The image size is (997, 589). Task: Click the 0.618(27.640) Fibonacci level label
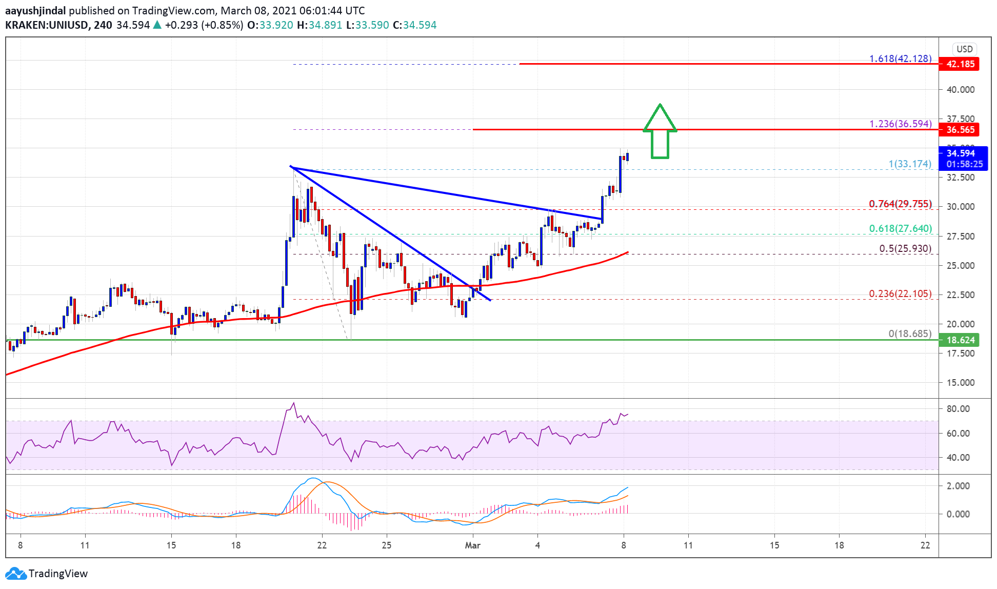(900, 228)
